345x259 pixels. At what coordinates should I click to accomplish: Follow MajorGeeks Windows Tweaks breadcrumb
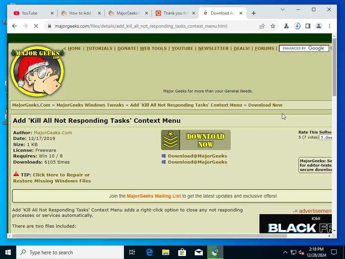90,105
